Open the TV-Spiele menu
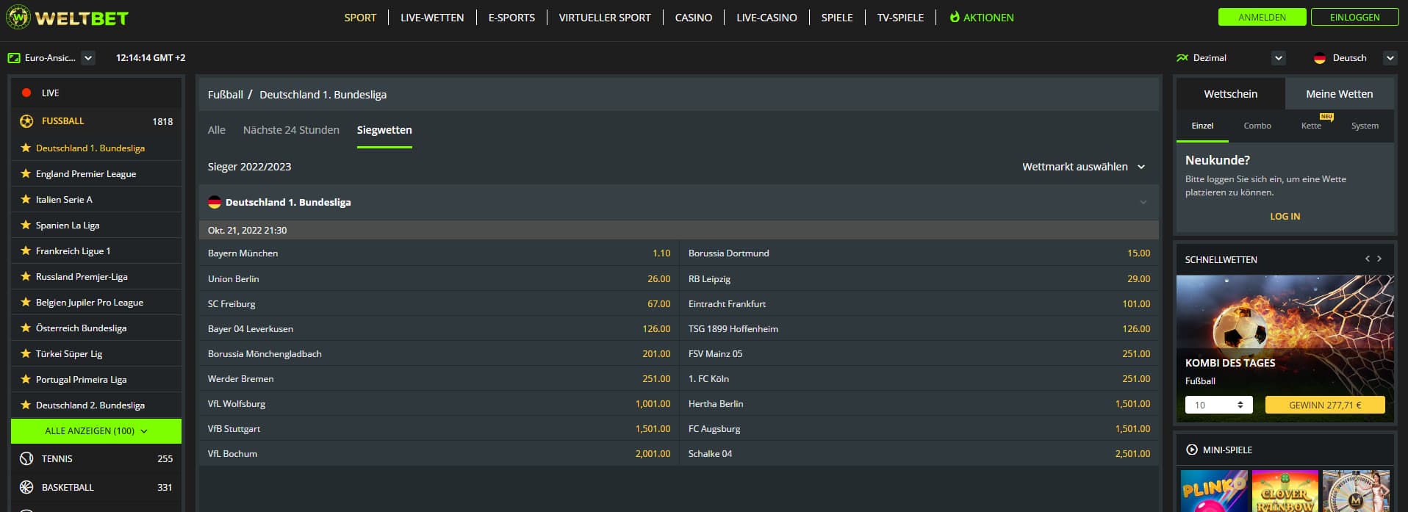The width and height of the screenshot is (1408, 512). pos(900,18)
